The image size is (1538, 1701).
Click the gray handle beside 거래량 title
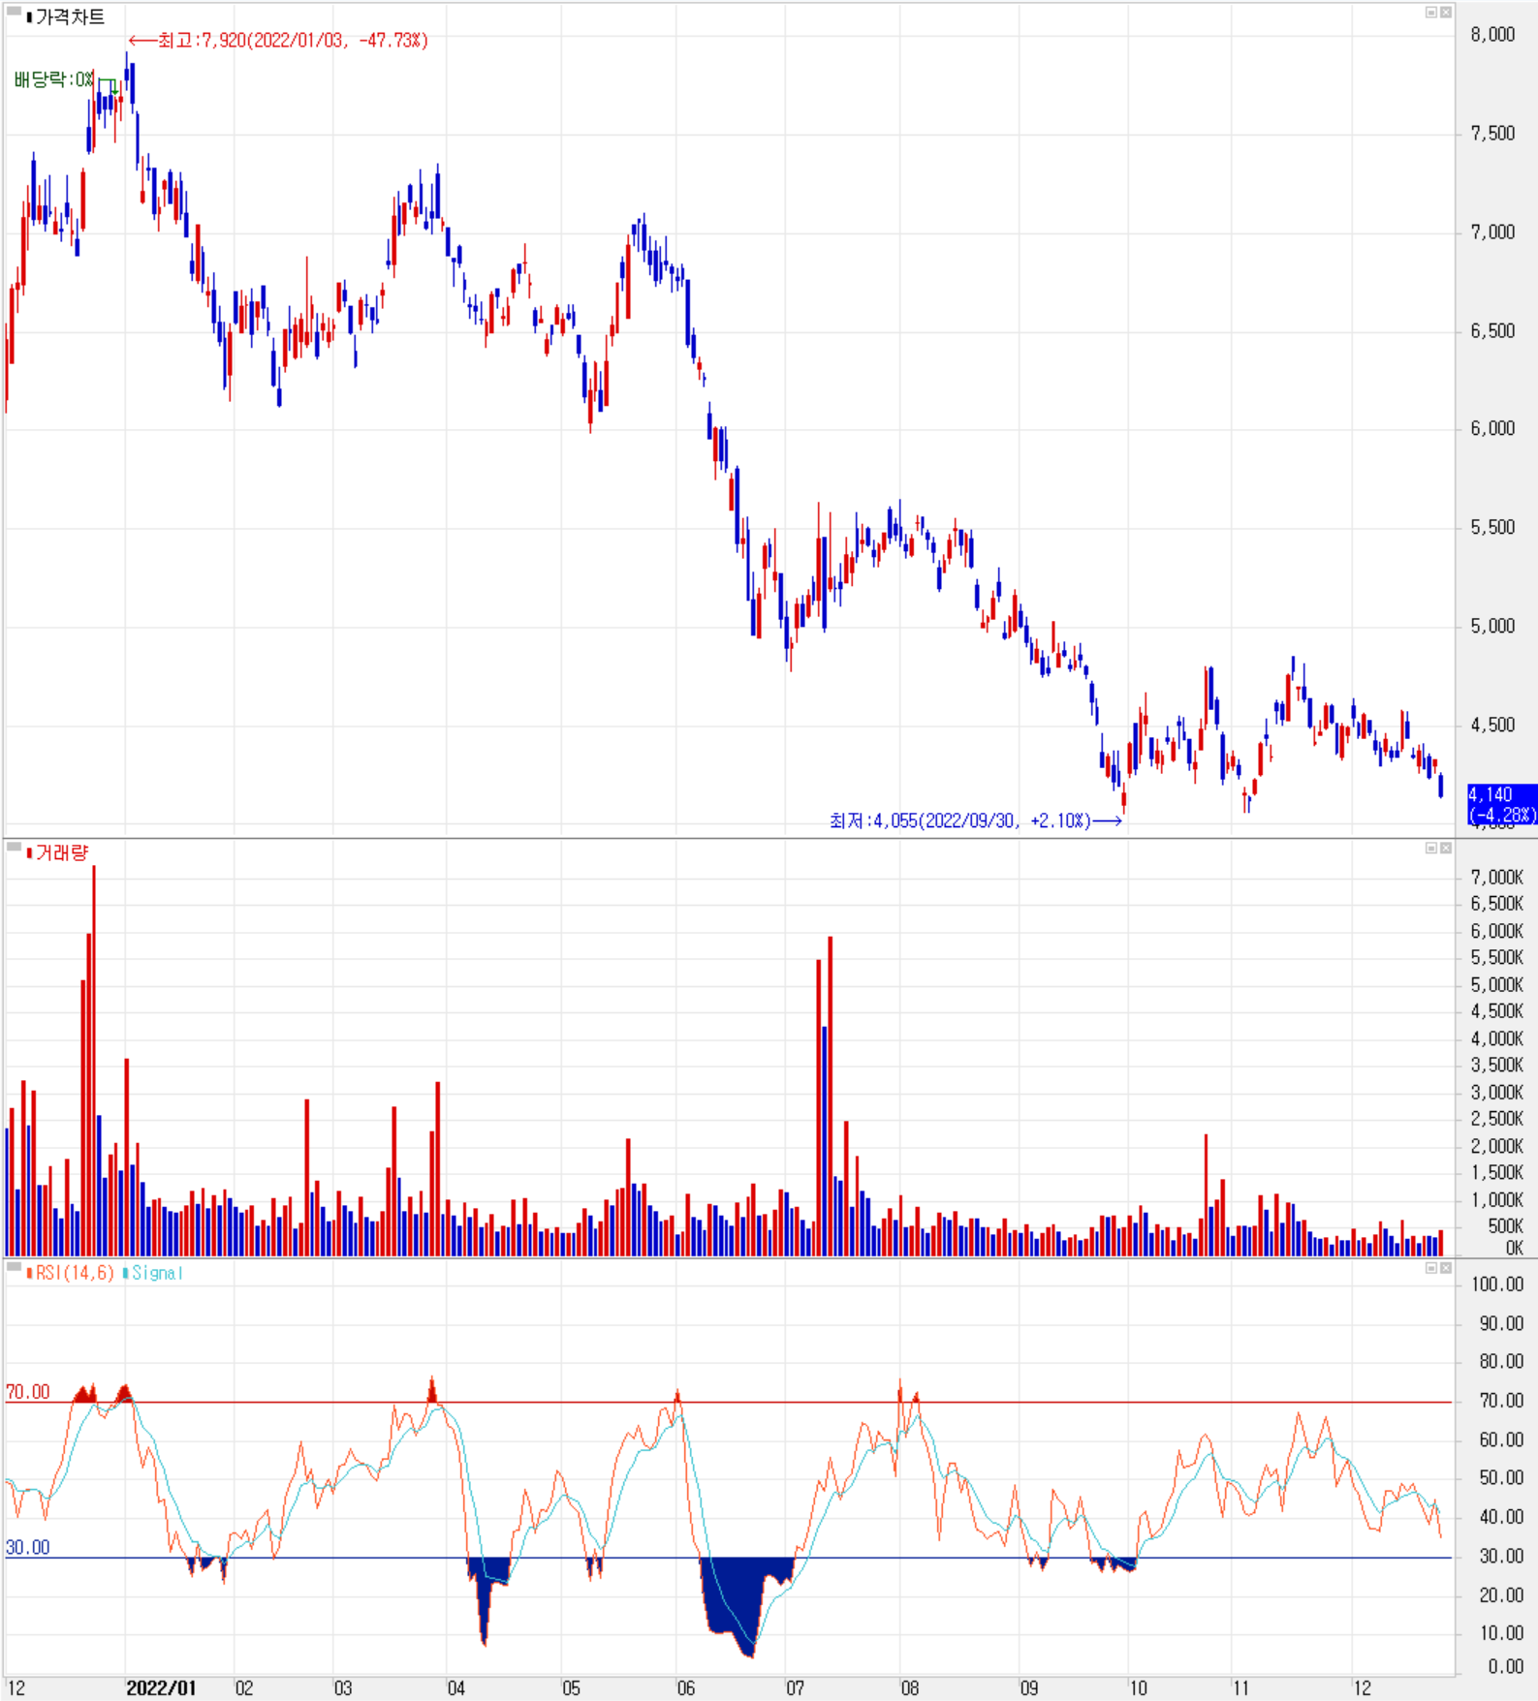click(x=14, y=848)
